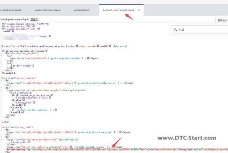Click the 'assign price = 1999' line
The height and width of the screenshot is (153, 228).
pos(19,26)
